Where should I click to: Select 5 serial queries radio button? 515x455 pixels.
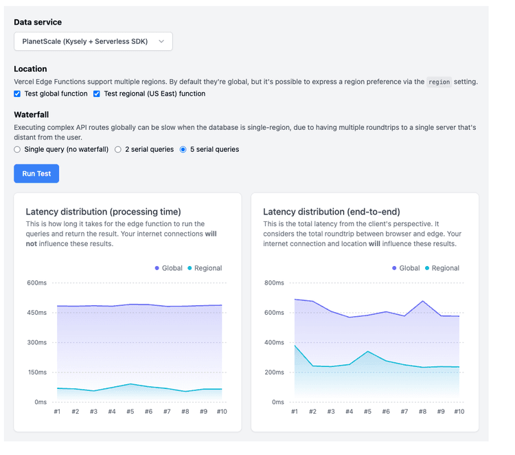point(183,149)
